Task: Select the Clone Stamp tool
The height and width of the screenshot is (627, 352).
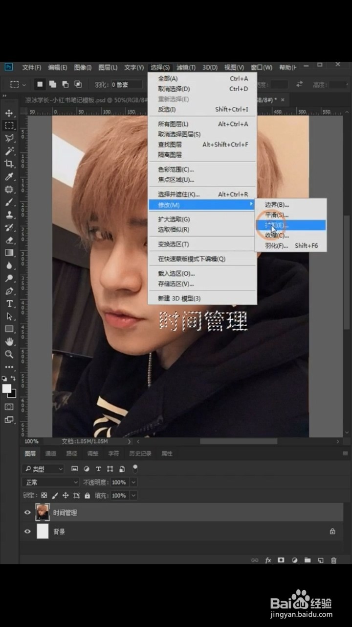Action: click(9, 215)
